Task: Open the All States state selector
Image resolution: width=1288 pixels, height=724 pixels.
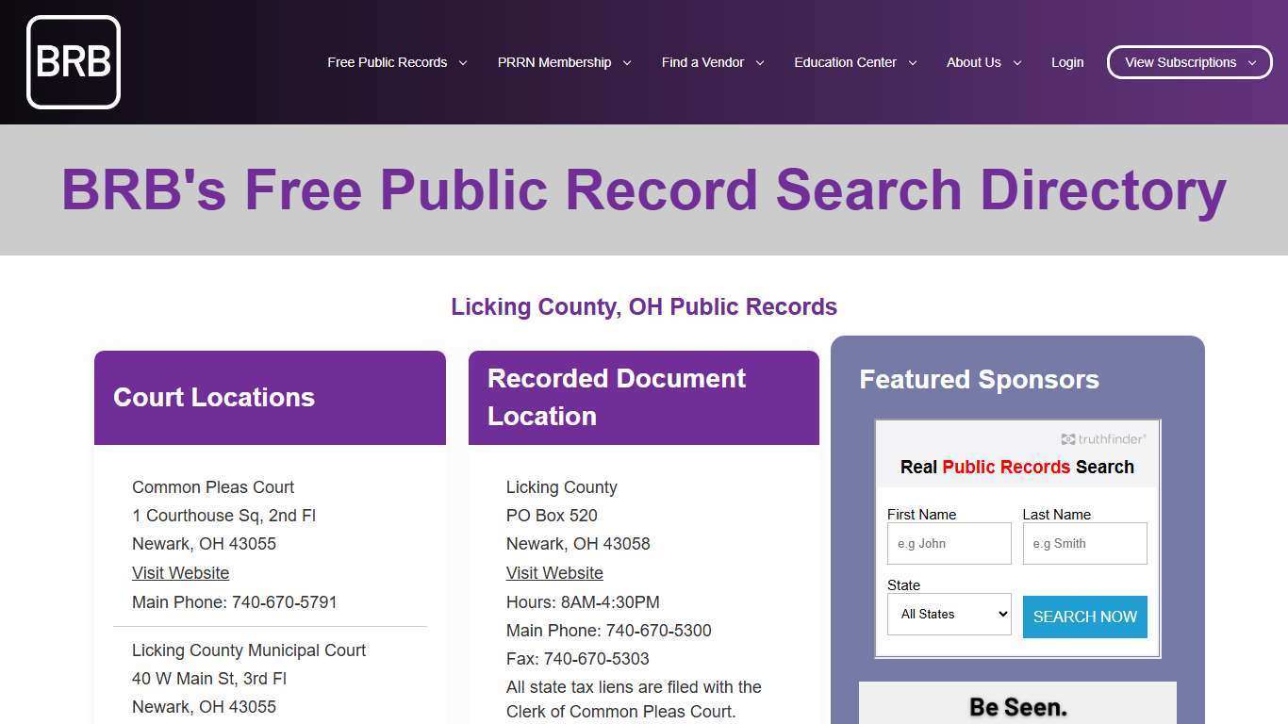Action: coord(949,614)
